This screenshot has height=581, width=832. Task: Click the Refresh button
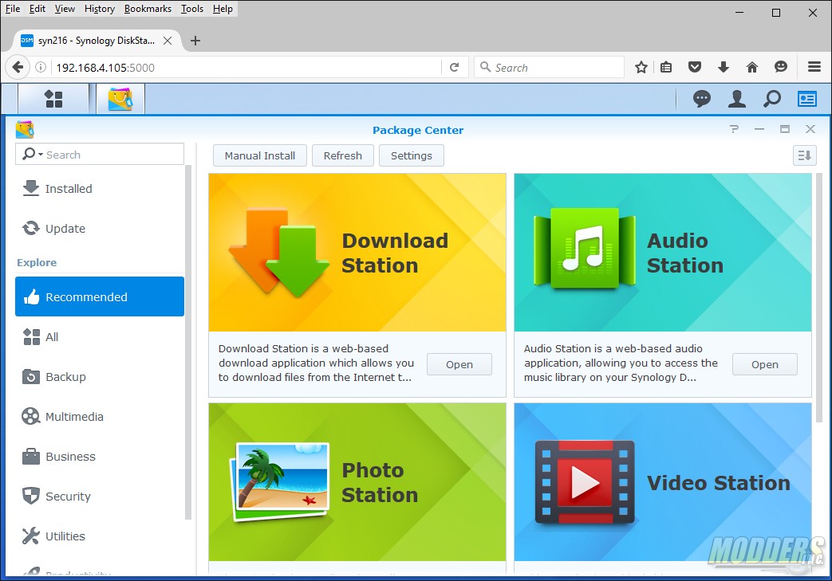pos(343,155)
